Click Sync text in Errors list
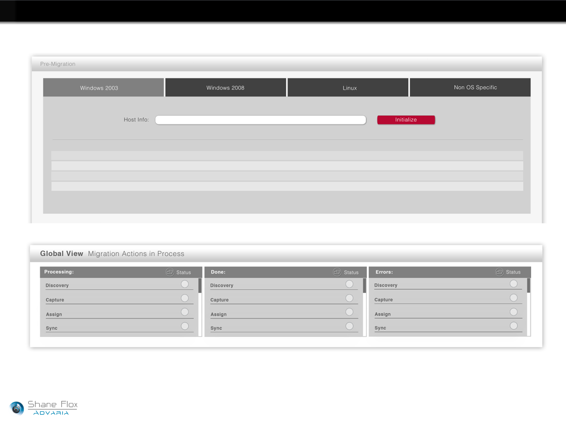566x424 pixels. 380,328
